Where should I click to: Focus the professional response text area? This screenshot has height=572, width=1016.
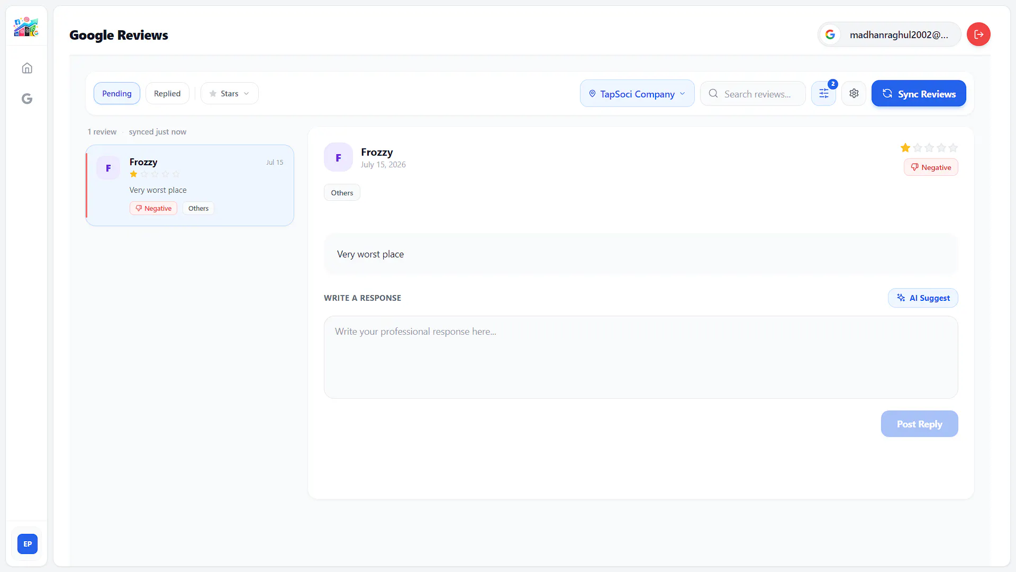(x=641, y=358)
